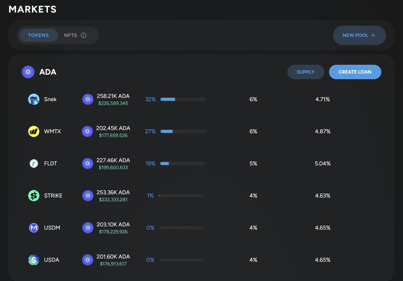Click the 253.36K ADA amount
The height and width of the screenshot is (281, 403).
(113, 192)
